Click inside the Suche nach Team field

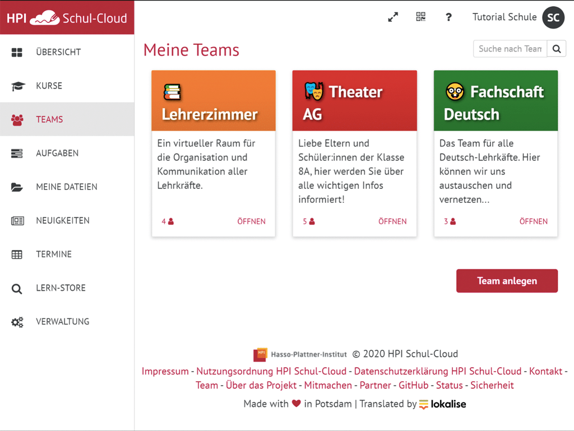[509, 49]
